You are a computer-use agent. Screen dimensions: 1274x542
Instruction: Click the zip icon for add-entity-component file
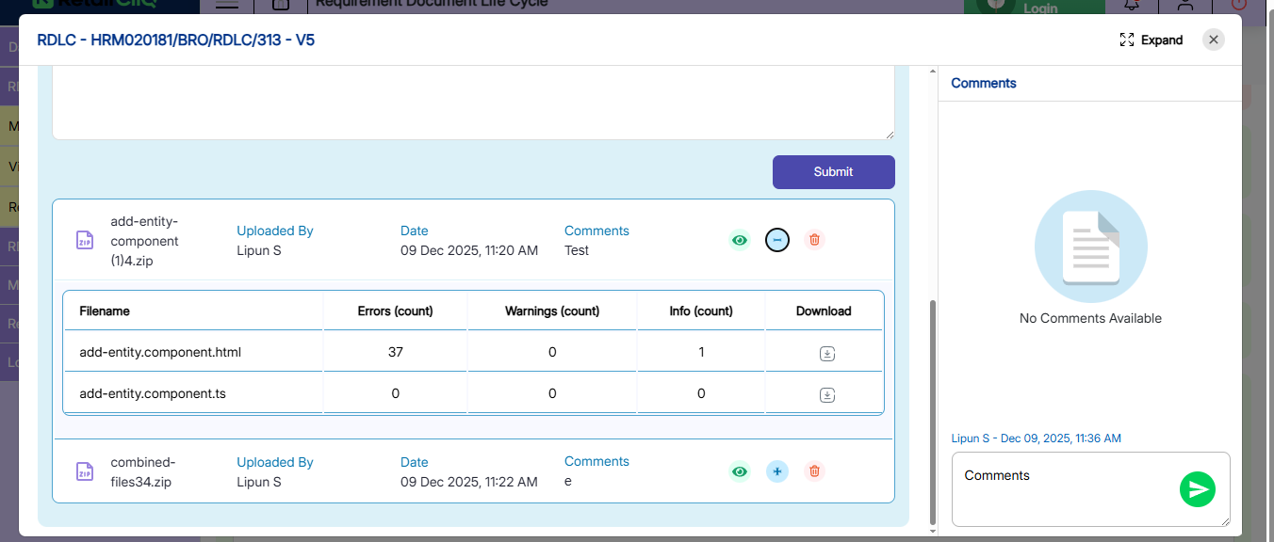[x=85, y=240]
